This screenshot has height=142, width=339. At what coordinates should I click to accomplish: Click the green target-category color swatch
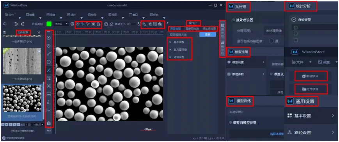pyautogui.click(x=49, y=24)
